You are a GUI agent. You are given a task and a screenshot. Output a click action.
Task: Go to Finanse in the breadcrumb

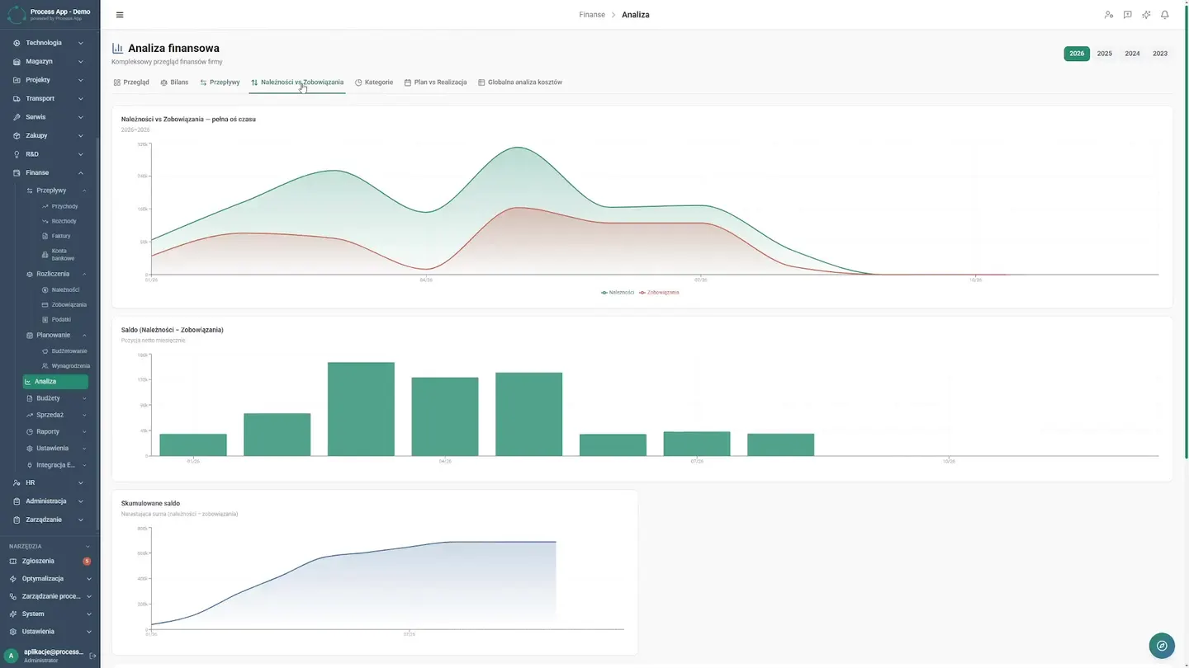pyautogui.click(x=592, y=15)
